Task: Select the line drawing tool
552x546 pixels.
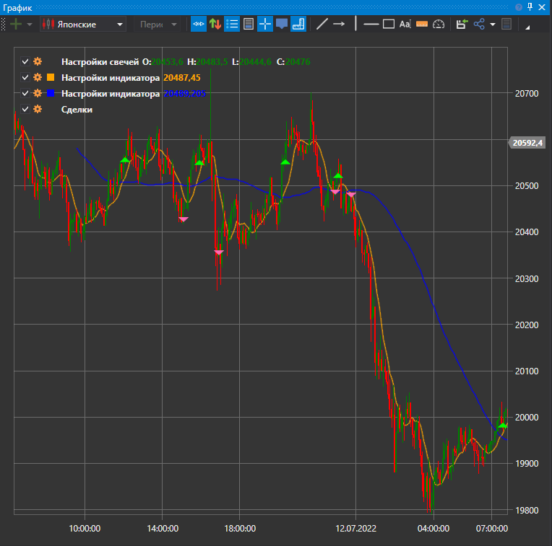Action: tap(322, 24)
